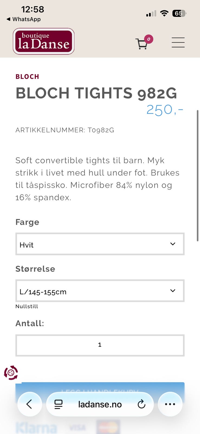Open the hamburger navigation menu
This screenshot has width=200, height=434.
coord(178,43)
